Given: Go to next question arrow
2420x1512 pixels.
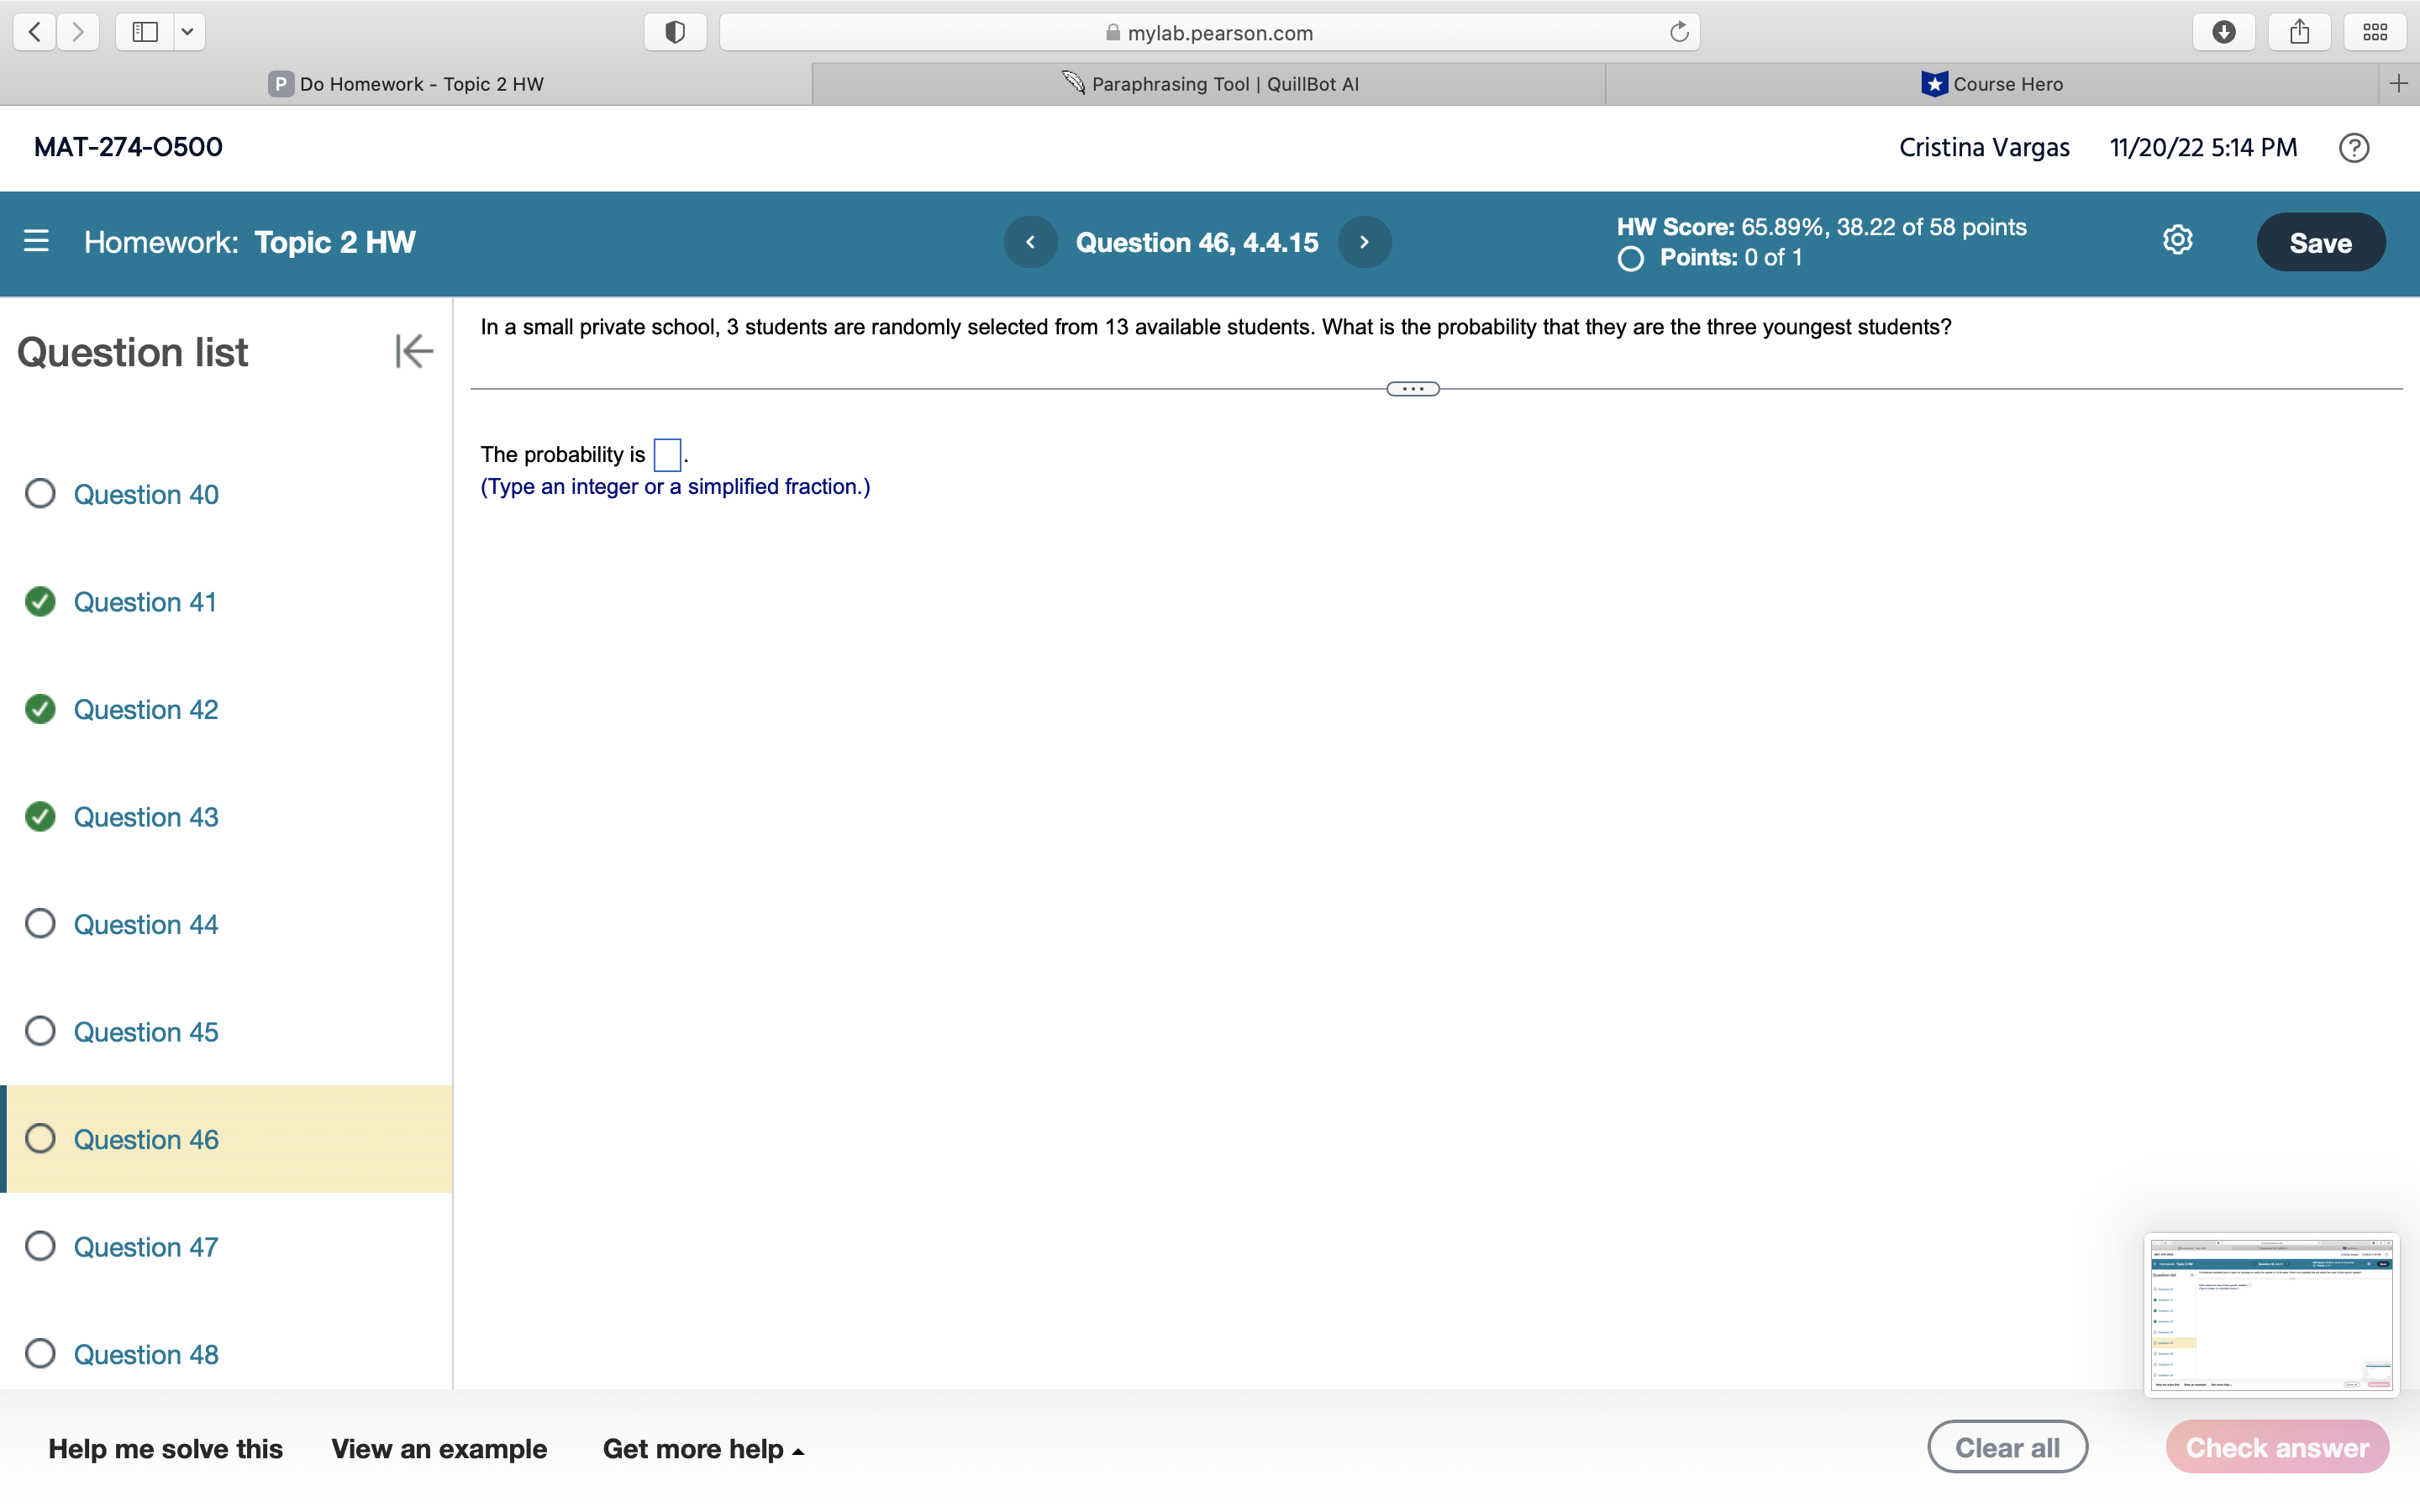Looking at the screenshot, I should pyautogui.click(x=1364, y=242).
